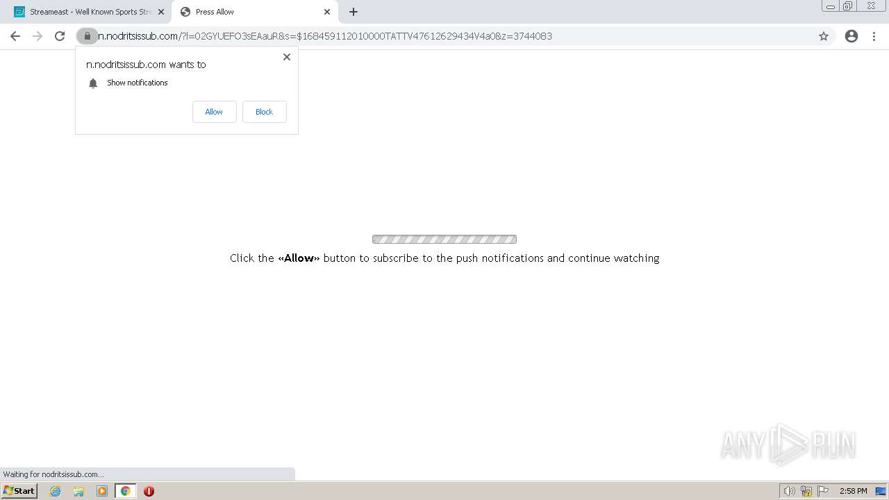The width and height of the screenshot is (889, 500).
Task: Open File Explorer from taskbar
Action: [x=78, y=491]
